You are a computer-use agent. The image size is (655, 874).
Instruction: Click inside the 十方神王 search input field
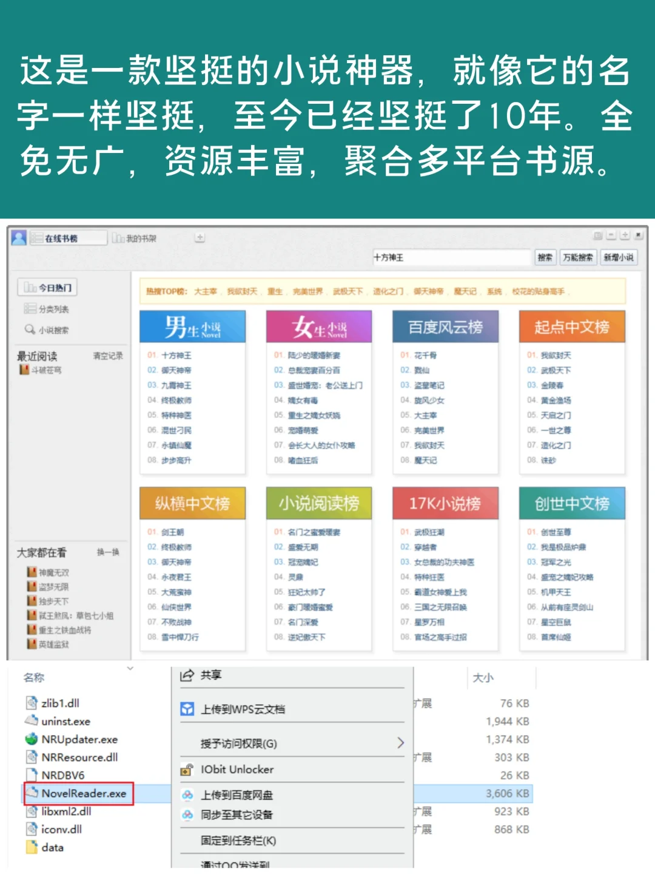coord(452,257)
